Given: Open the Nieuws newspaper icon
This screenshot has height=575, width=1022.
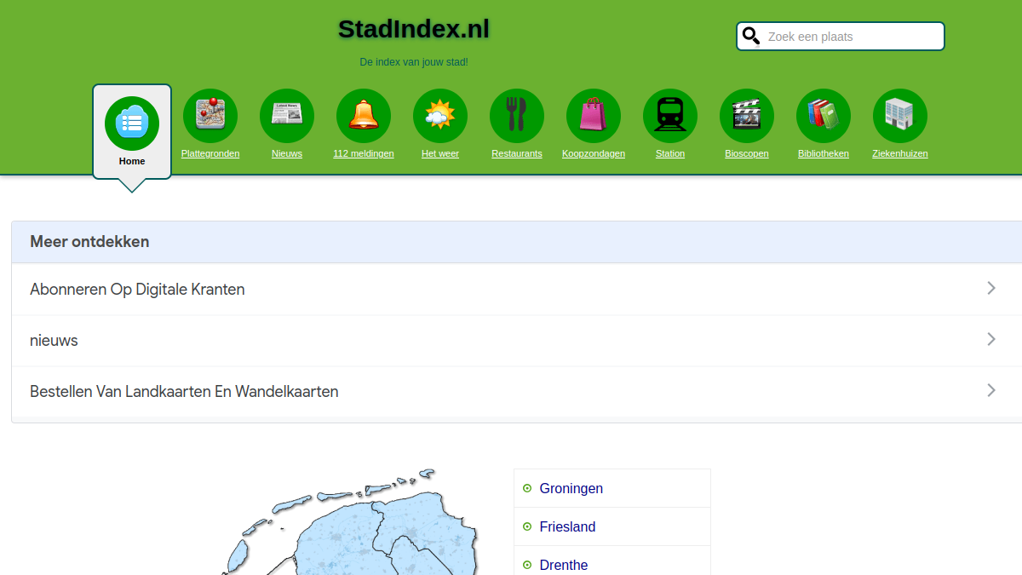Looking at the screenshot, I should 287,116.
